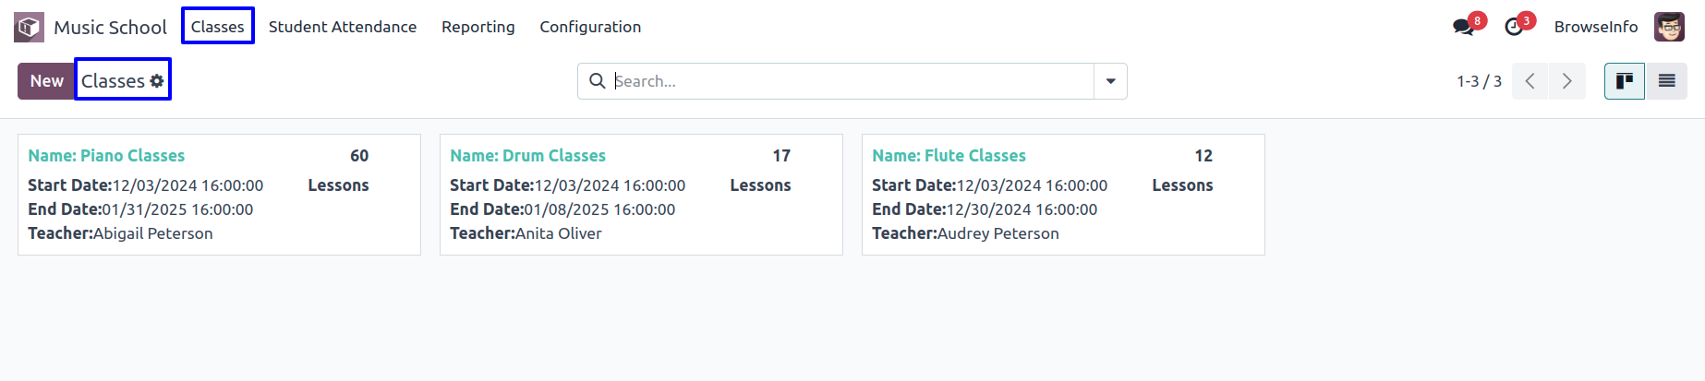Open the Drum Classes card
Image resolution: width=1705 pixels, height=381 pixels.
(641, 195)
